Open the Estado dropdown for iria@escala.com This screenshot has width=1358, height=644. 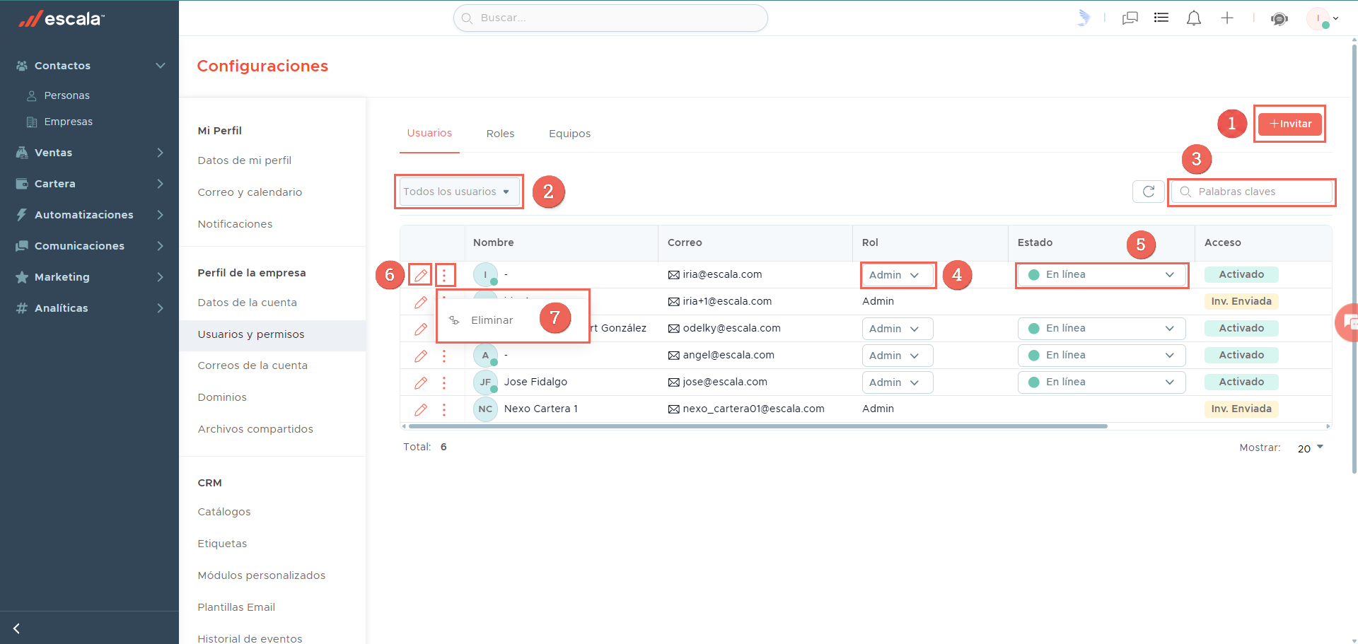1101,275
